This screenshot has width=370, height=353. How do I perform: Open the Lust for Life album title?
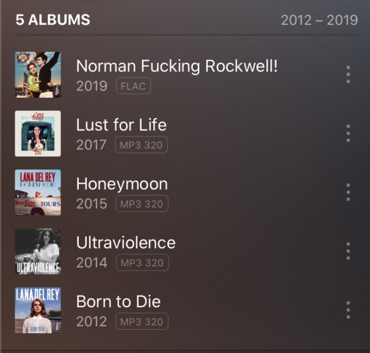[122, 125]
